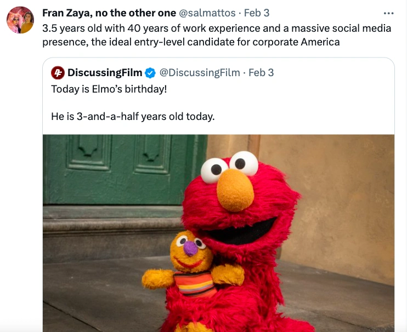The image size is (407, 332).
Task: Click blank space right of quoted tweet header
Action: 335,72
